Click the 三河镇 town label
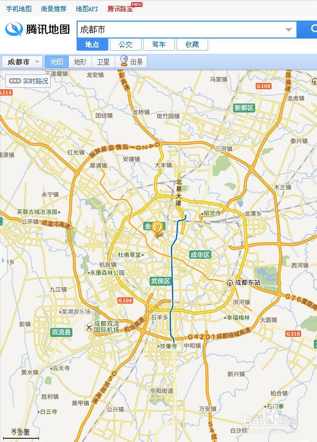Image resolution: width=317 pixels, height=442 pixels. coord(223,149)
